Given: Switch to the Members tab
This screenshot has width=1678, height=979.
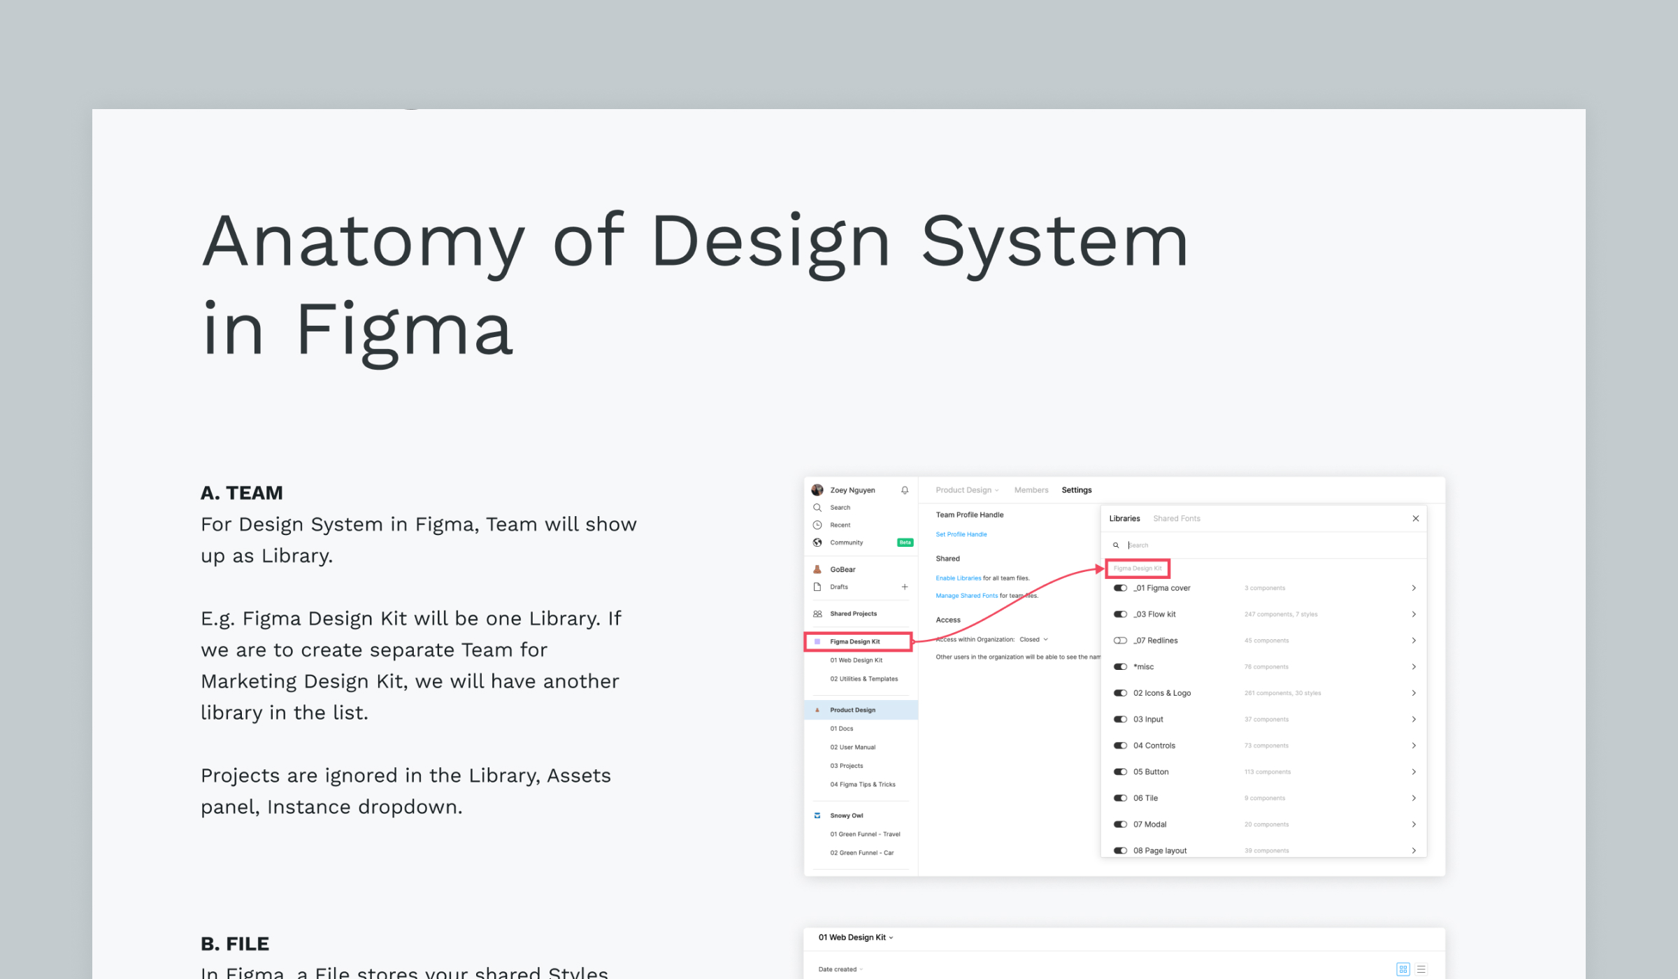Looking at the screenshot, I should (x=1031, y=490).
